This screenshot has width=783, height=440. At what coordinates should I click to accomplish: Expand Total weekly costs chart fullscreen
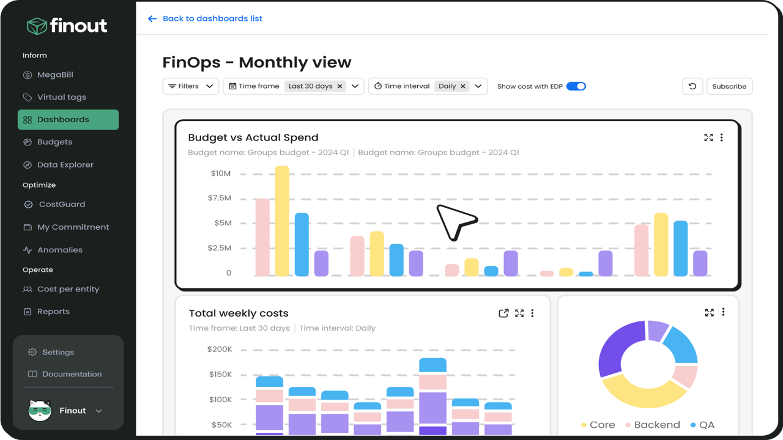click(519, 313)
